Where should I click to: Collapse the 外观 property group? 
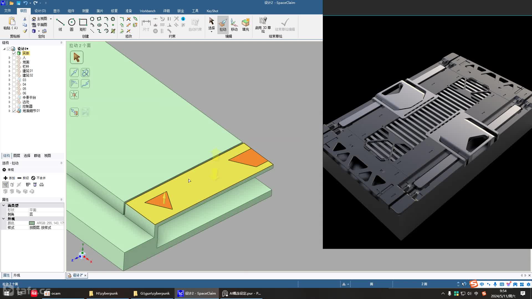tap(3, 218)
